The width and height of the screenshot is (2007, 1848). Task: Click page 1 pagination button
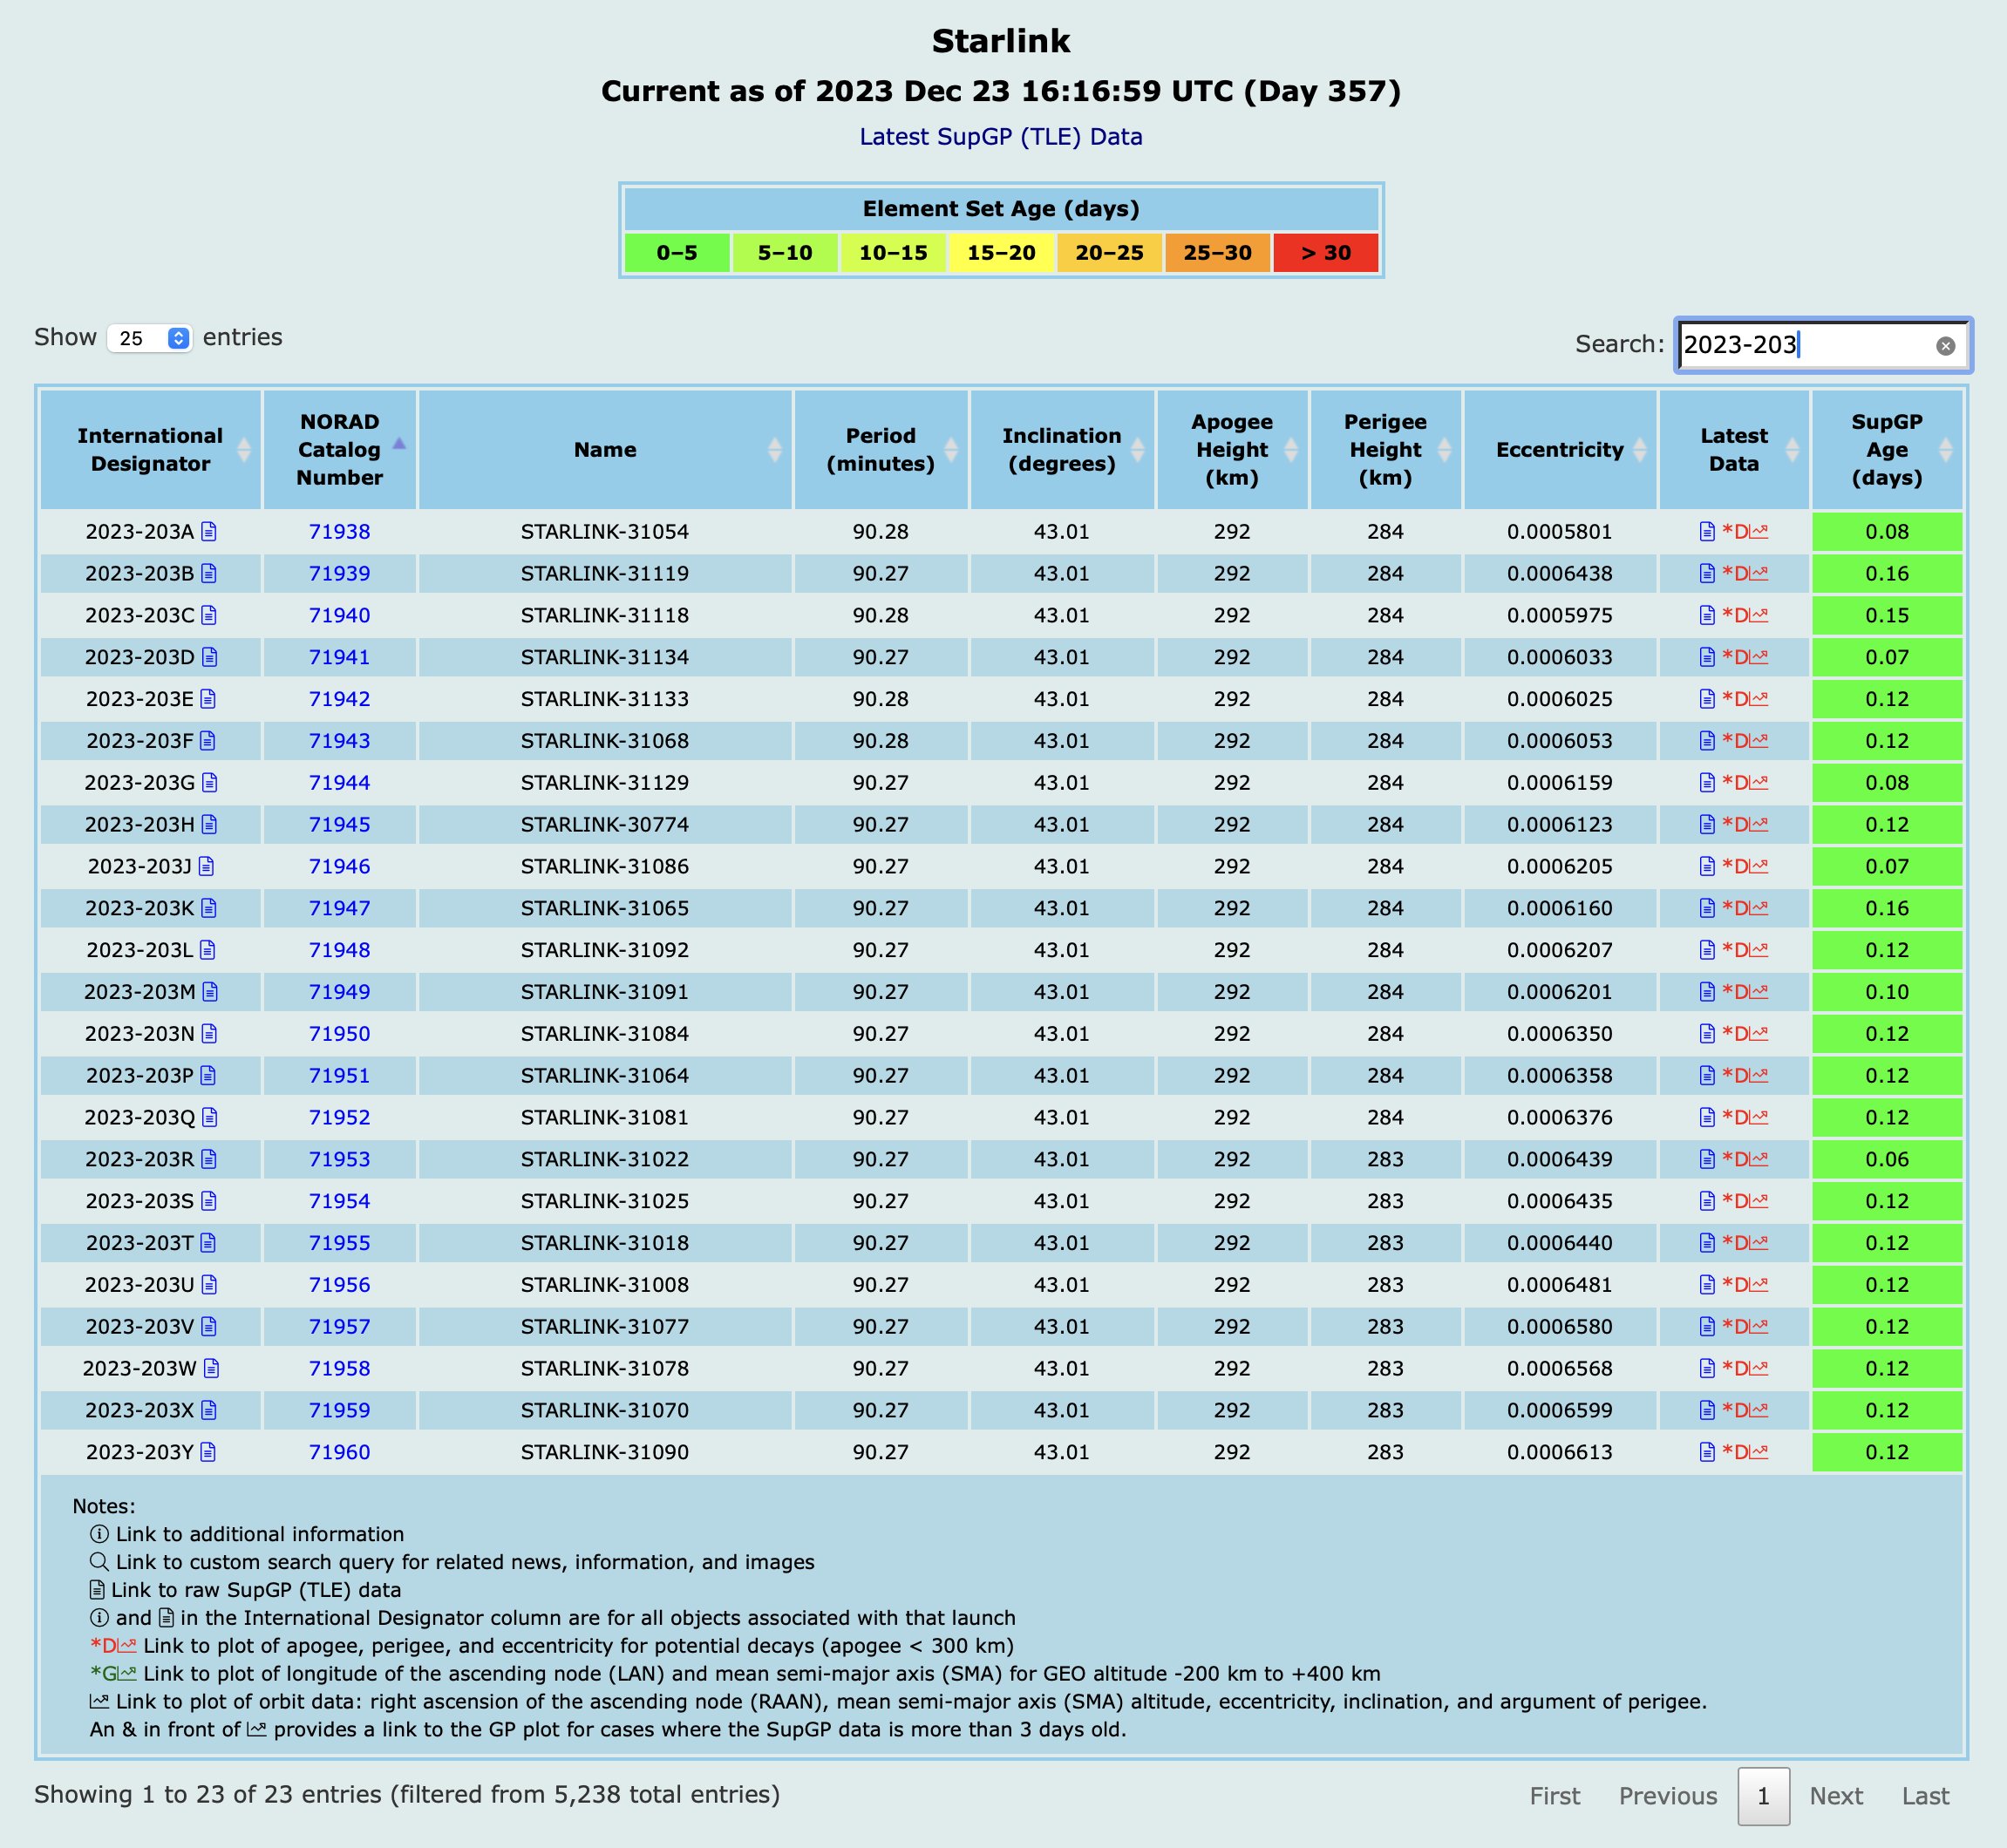(1763, 1796)
